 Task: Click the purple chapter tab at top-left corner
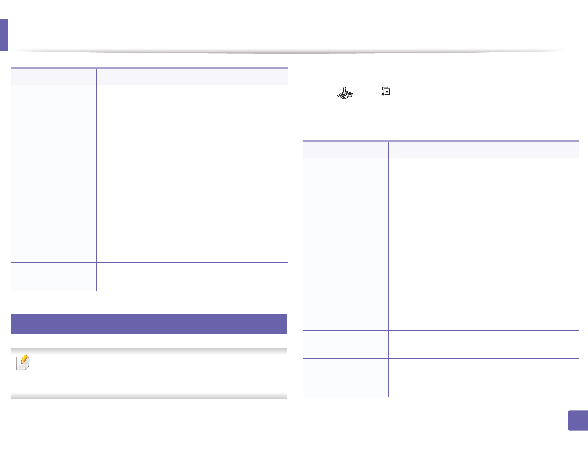(x=4, y=35)
